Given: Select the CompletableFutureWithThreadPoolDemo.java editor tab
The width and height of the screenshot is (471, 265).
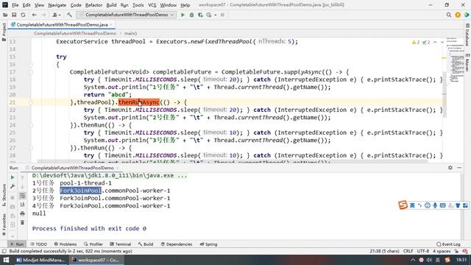Looking at the screenshot, I should (62, 24).
